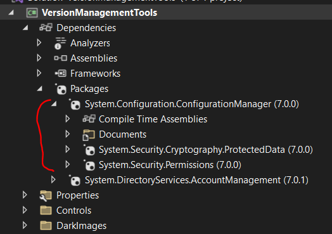The image size is (332, 234).
Task: Click the DarkImages folder icon
Action: pos(46,226)
